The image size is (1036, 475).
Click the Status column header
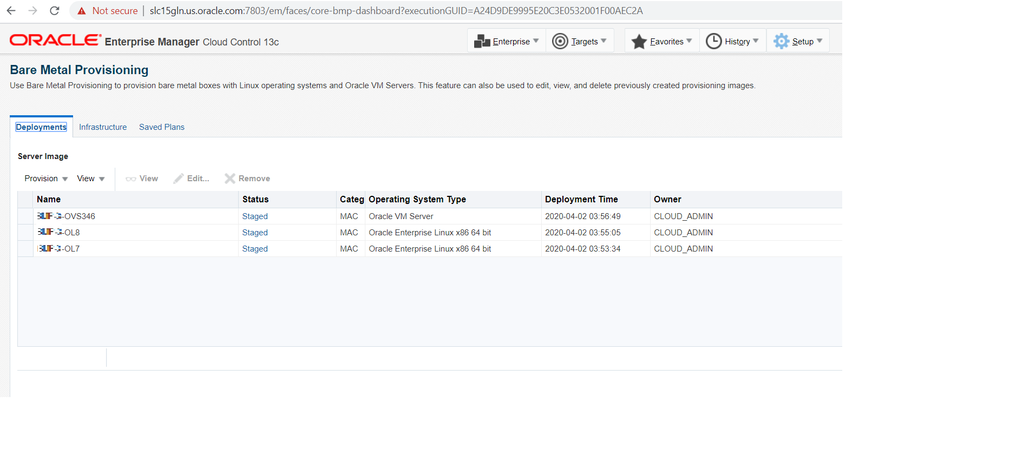pos(287,200)
